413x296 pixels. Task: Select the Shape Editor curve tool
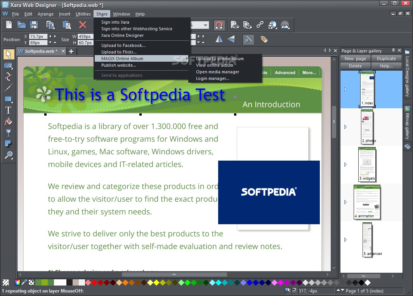[9, 77]
